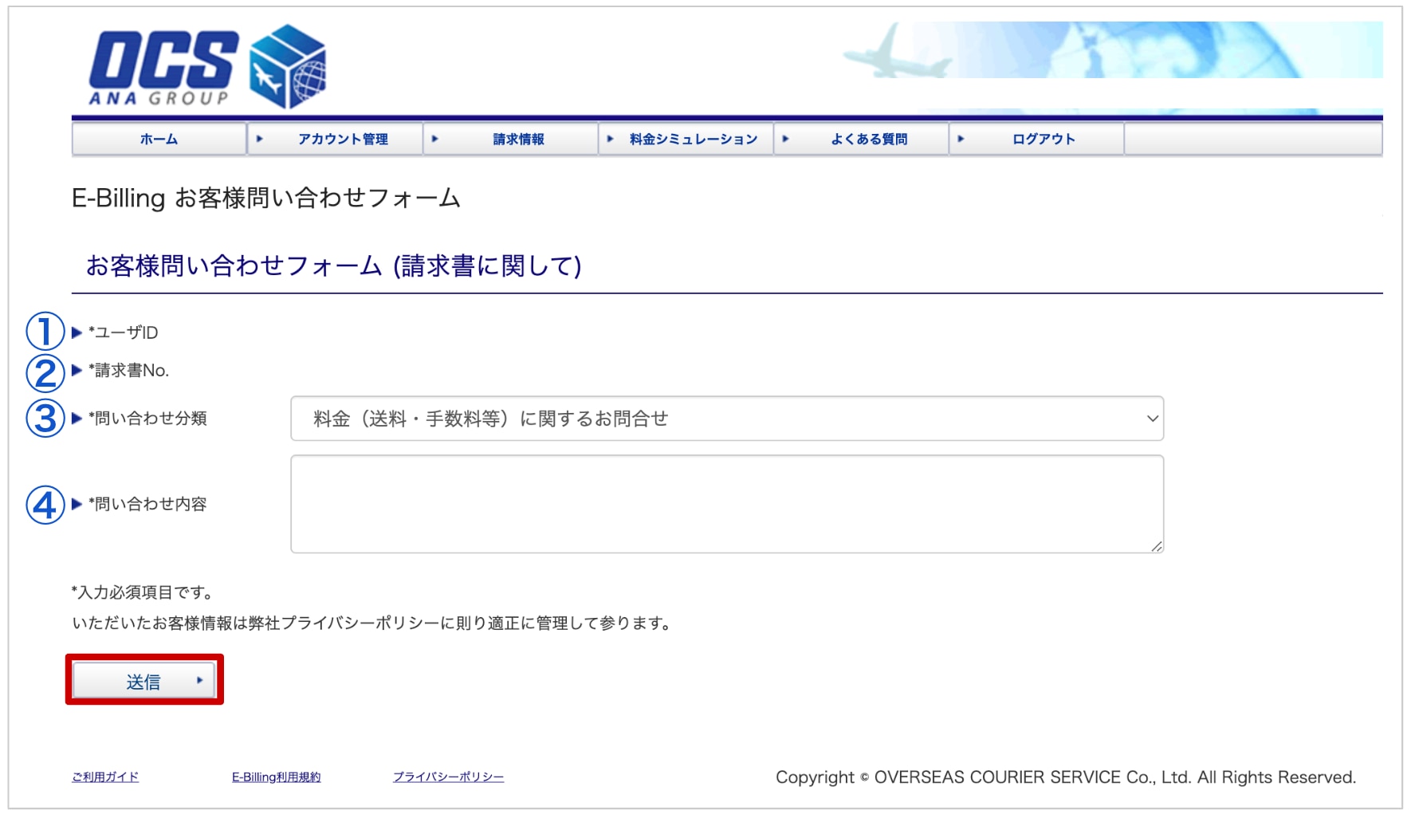Image resolution: width=1411 pixels, height=818 pixels.
Task: Expand the 問い合わせ分類 dropdown
Action: click(x=727, y=419)
